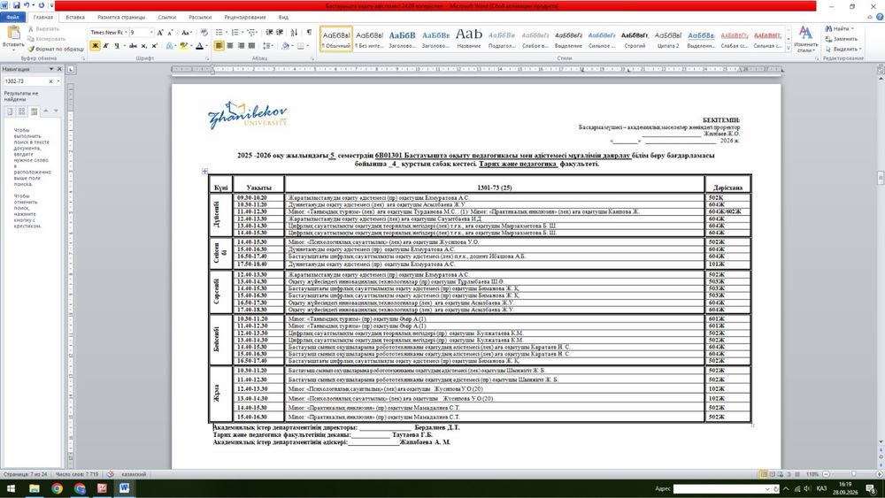Image resolution: width=885 pixels, height=498 pixels.
Task: Open line spacing dropdown
Action: (x=268, y=46)
